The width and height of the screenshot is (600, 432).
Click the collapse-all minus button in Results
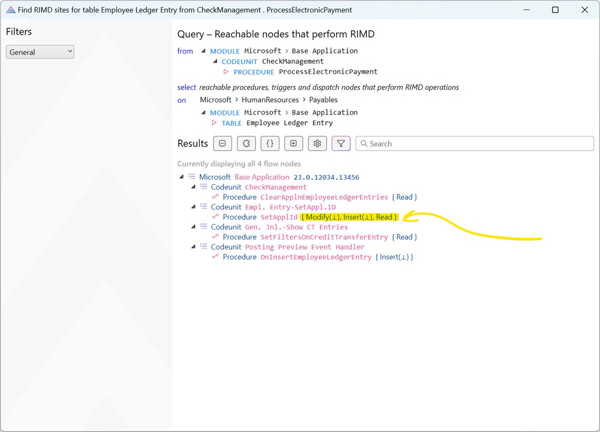(222, 143)
